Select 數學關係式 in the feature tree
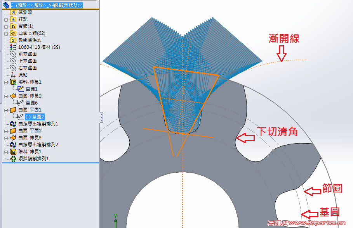Viewport: 353px width, 228px height. click(30, 40)
